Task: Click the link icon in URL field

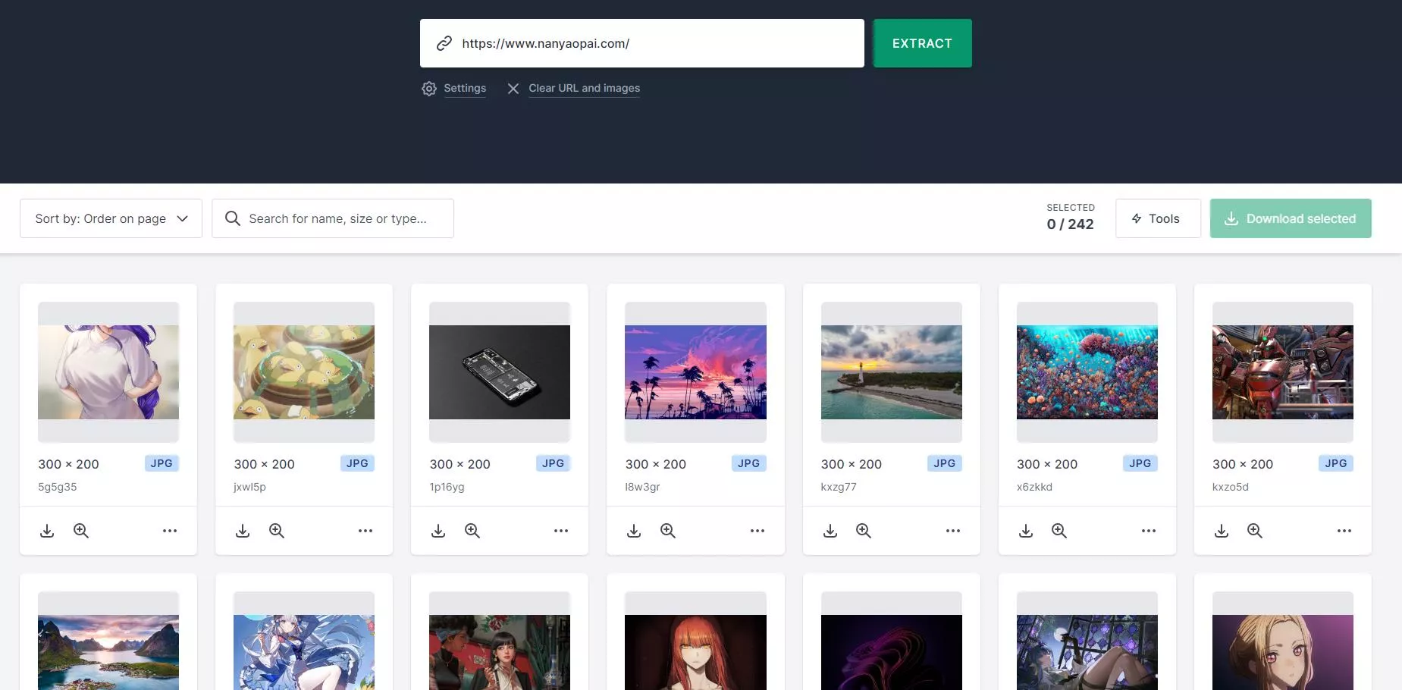Action: (444, 43)
